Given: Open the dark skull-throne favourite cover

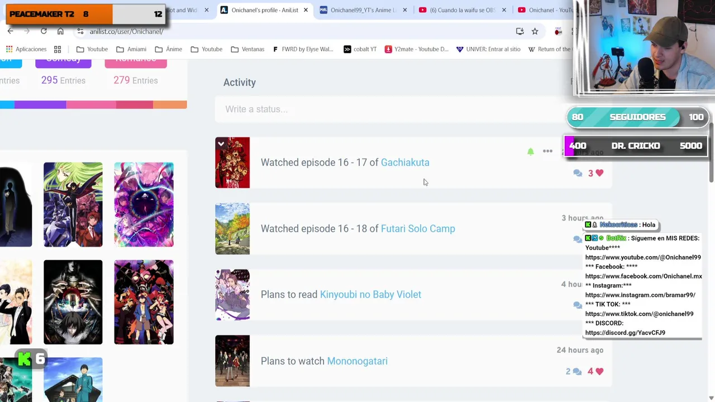Looking at the screenshot, I should pyautogui.click(x=73, y=302).
